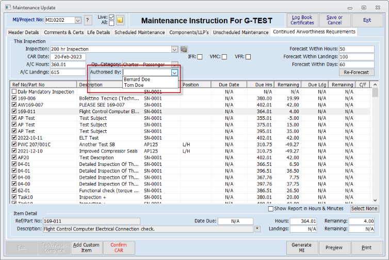Open the Life Details tab
The image size is (389, 260).
tap(99, 32)
